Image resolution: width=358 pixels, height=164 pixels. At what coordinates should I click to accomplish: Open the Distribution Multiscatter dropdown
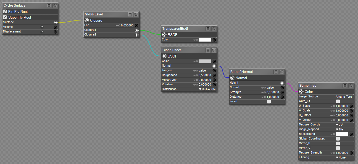click(x=207, y=89)
